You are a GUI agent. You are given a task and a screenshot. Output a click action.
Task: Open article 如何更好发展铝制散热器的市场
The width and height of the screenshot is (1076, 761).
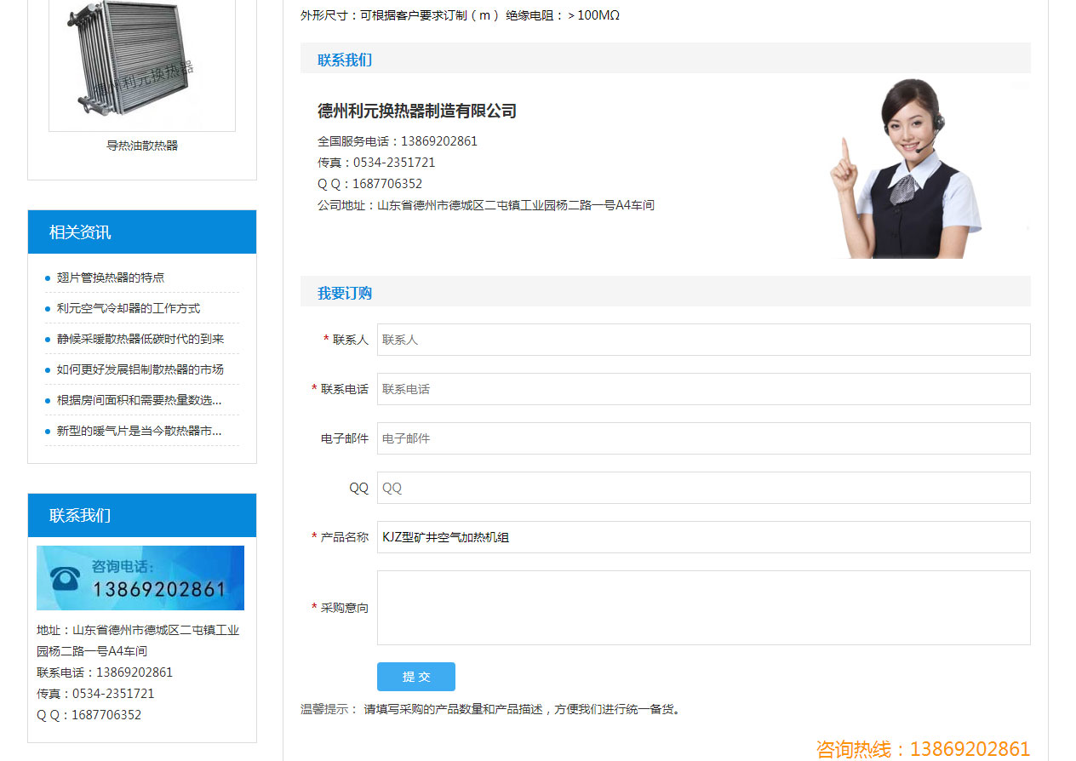140,369
